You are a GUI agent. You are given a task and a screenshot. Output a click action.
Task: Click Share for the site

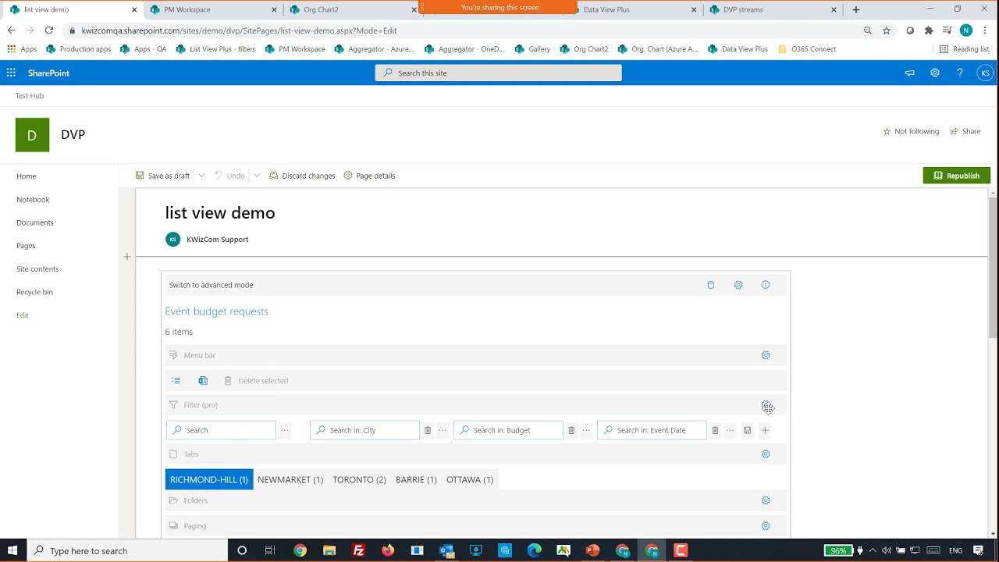pyautogui.click(x=965, y=131)
